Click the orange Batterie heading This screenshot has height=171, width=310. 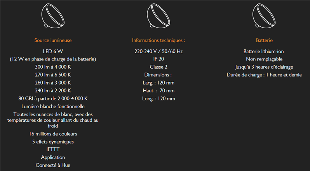pyautogui.click(x=264, y=40)
